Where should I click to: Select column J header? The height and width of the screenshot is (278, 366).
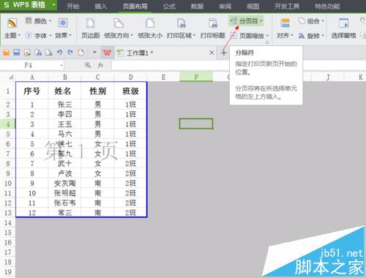pos(328,78)
